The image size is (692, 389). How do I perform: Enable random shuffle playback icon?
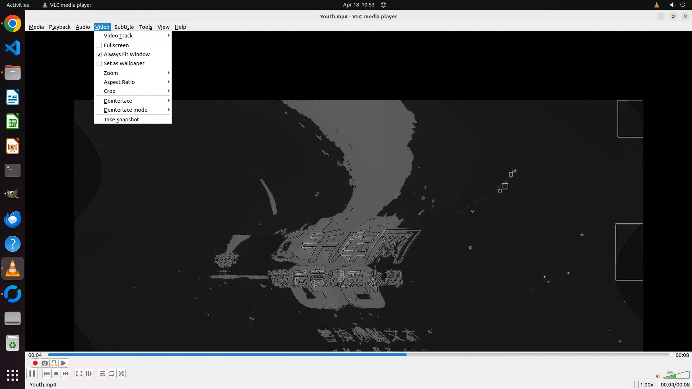(x=121, y=374)
